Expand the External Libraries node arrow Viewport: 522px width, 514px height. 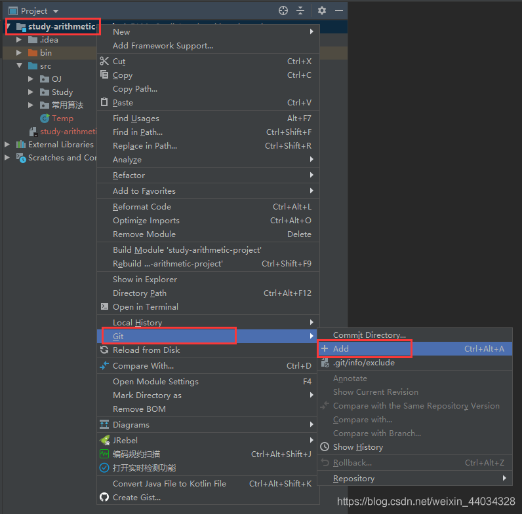tap(7, 144)
